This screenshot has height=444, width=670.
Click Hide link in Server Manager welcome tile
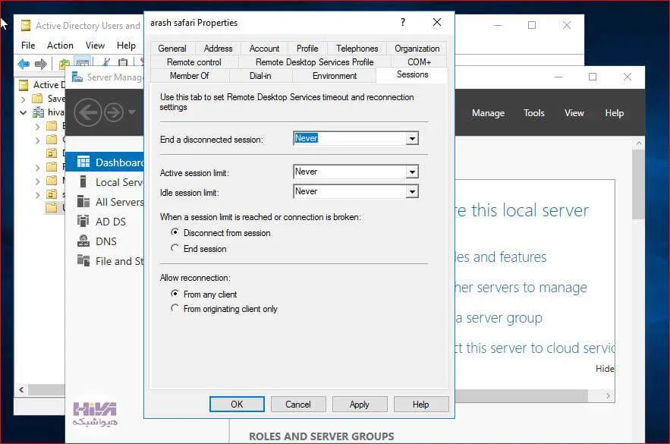click(x=605, y=369)
